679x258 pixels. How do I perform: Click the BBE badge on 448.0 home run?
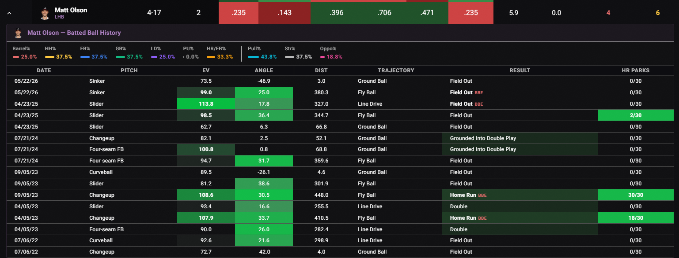pyautogui.click(x=482, y=195)
